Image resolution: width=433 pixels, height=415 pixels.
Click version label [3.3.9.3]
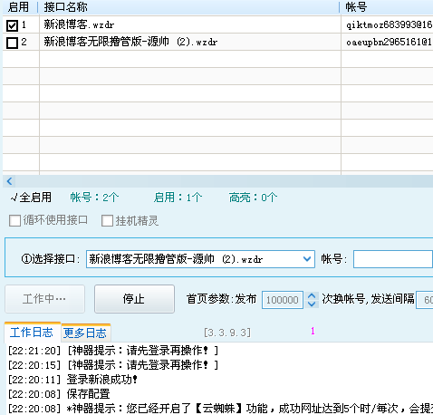click(227, 333)
